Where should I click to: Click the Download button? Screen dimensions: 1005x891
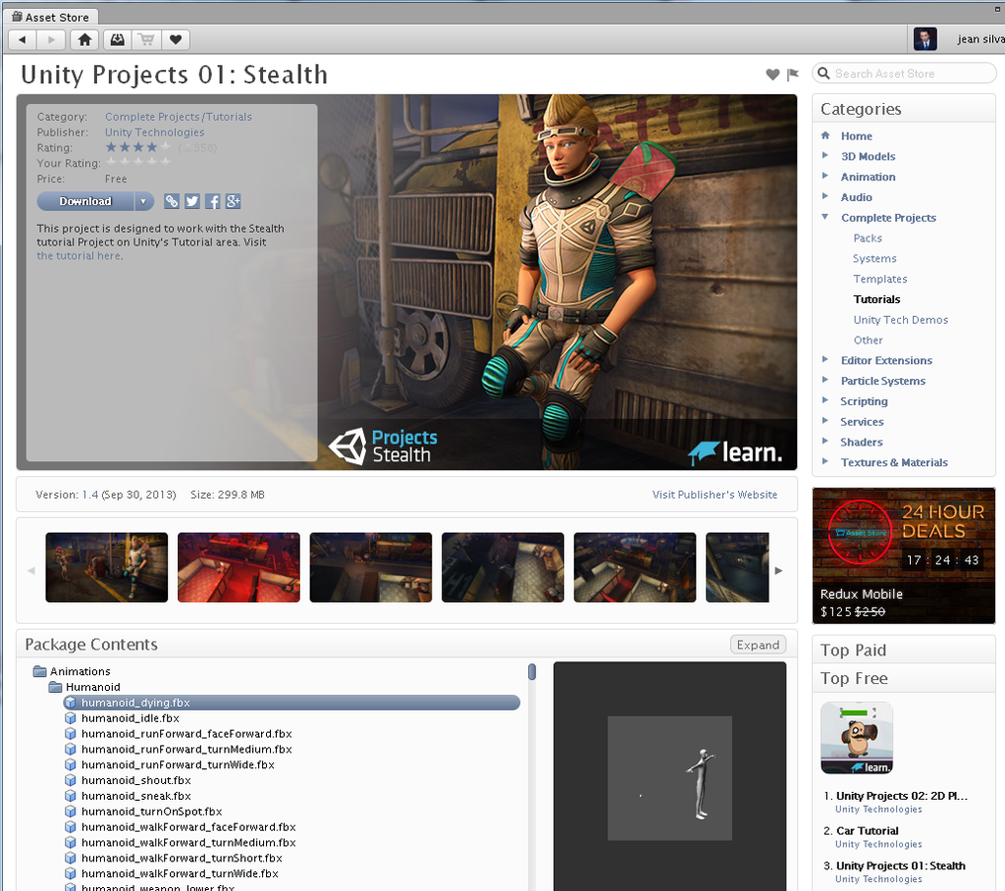click(85, 201)
